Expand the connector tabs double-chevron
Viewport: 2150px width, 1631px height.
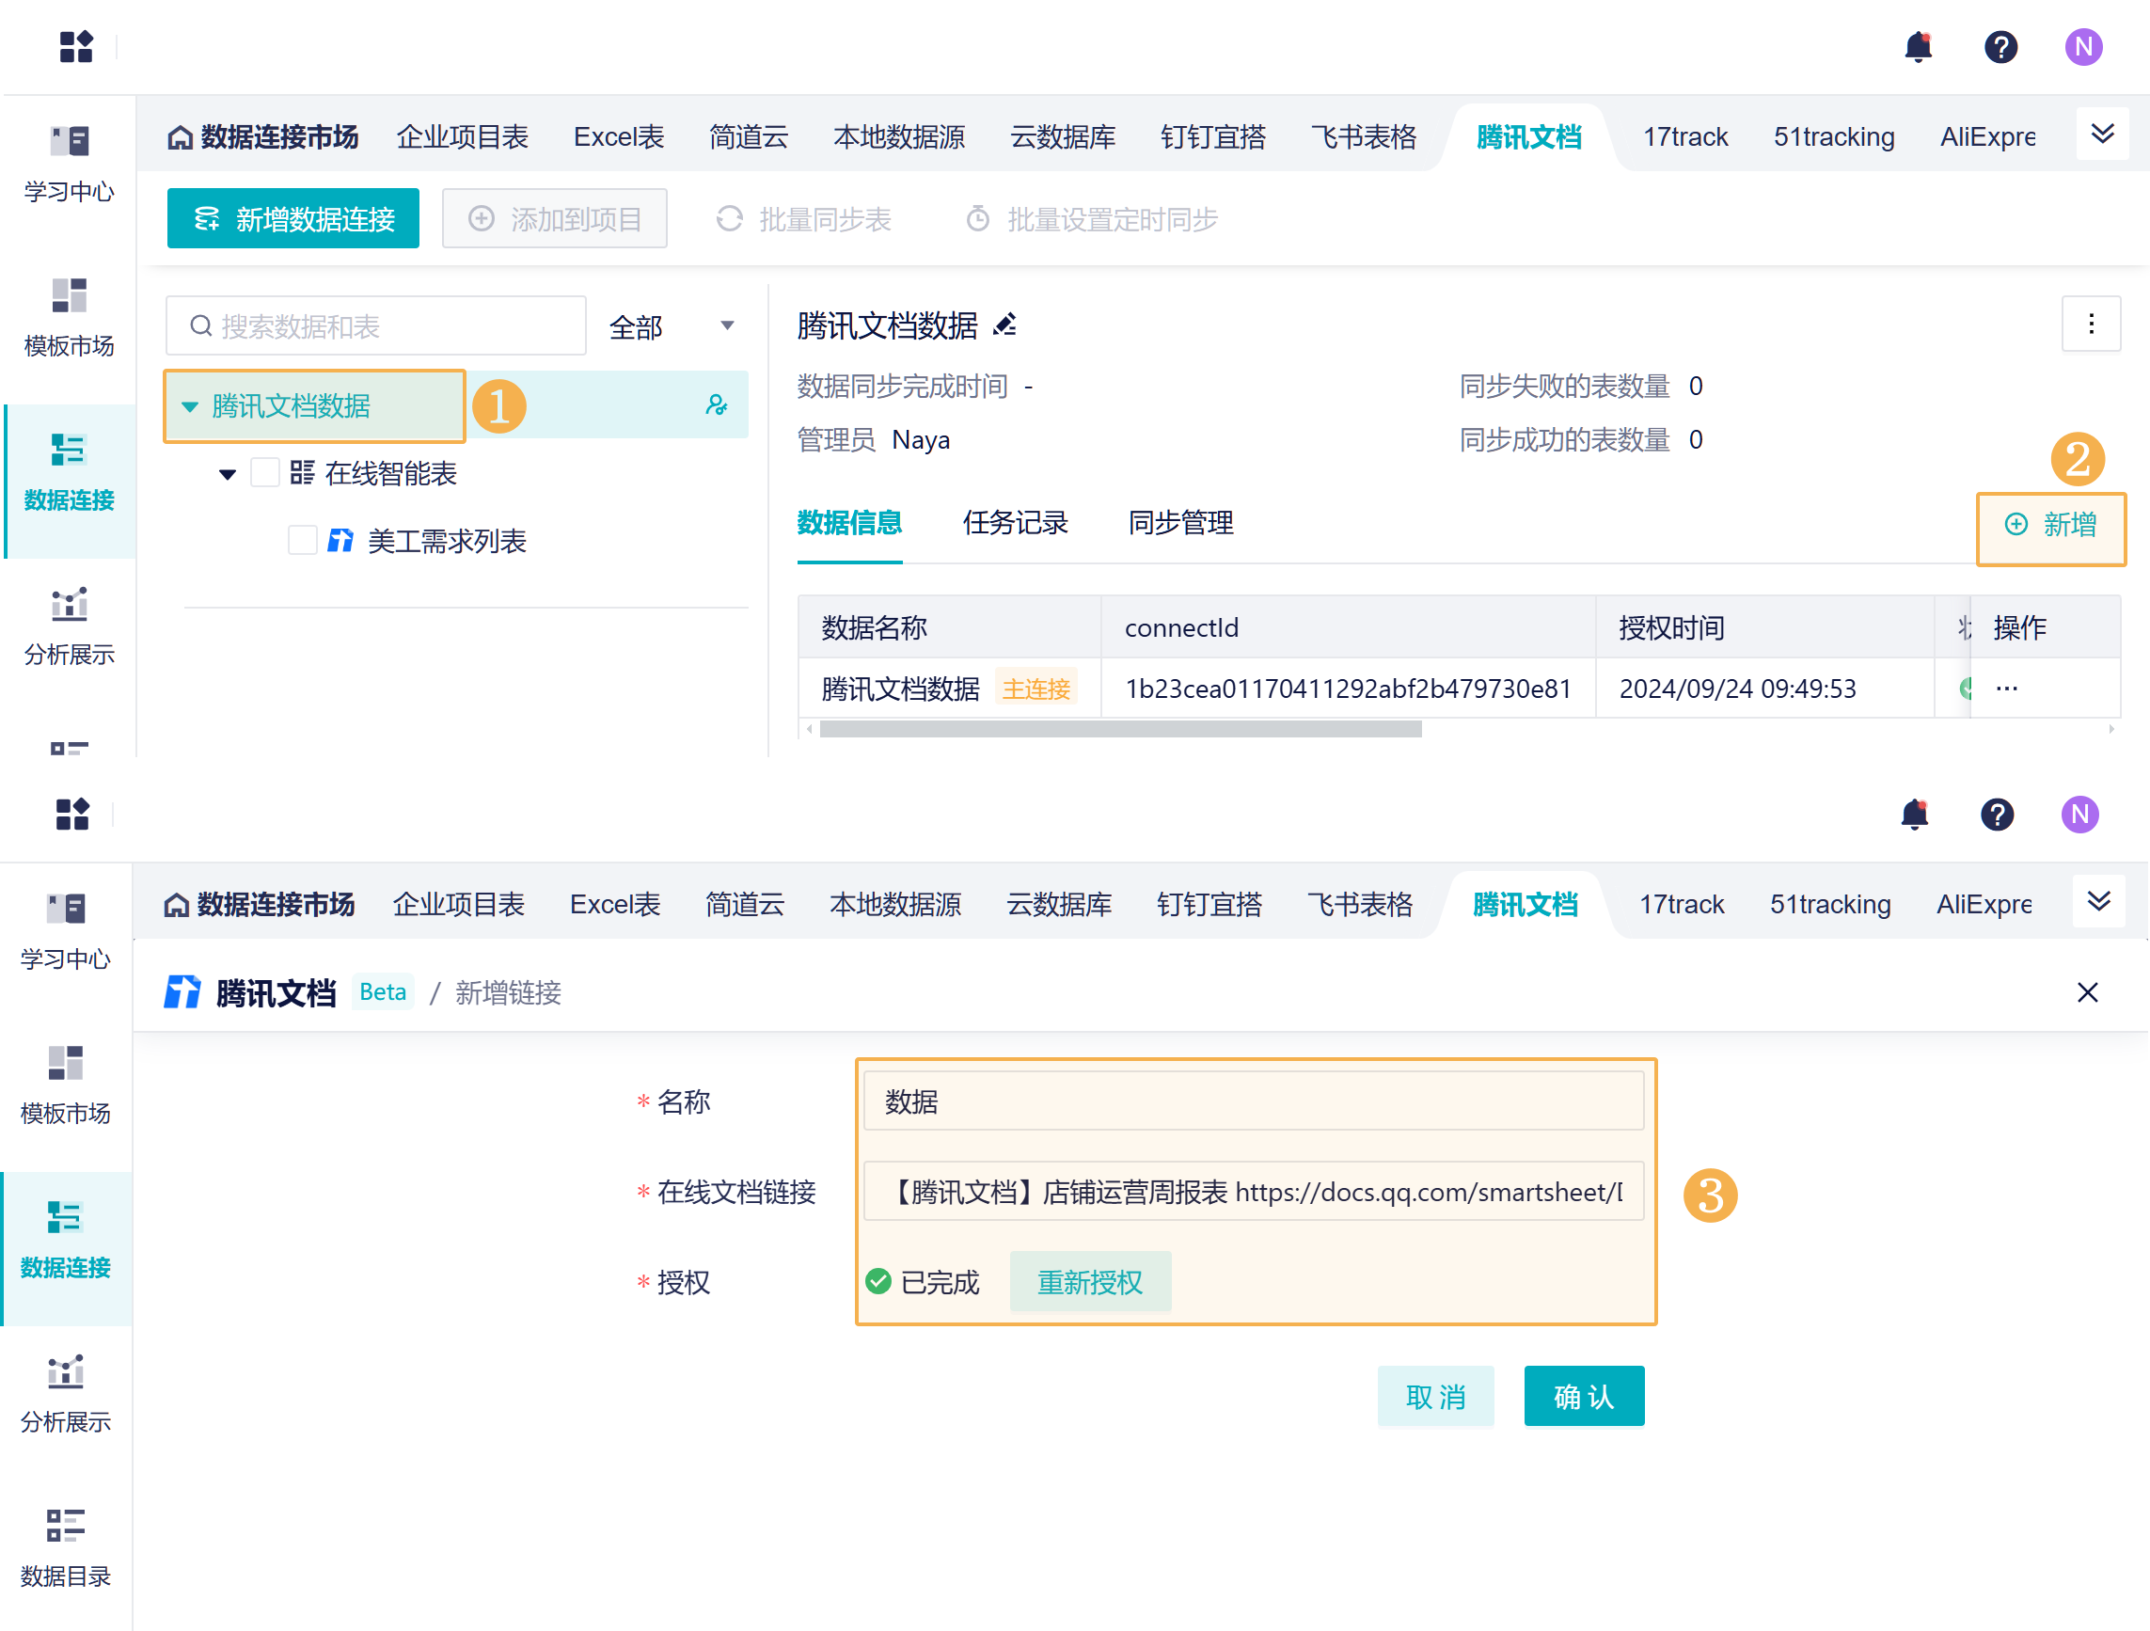[x=2101, y=135]
